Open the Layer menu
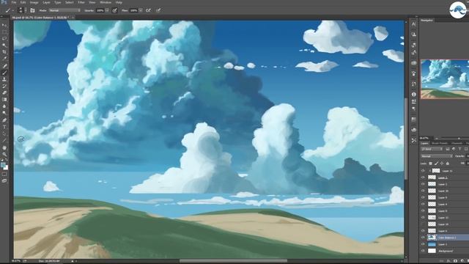 [x=46, y=2]
